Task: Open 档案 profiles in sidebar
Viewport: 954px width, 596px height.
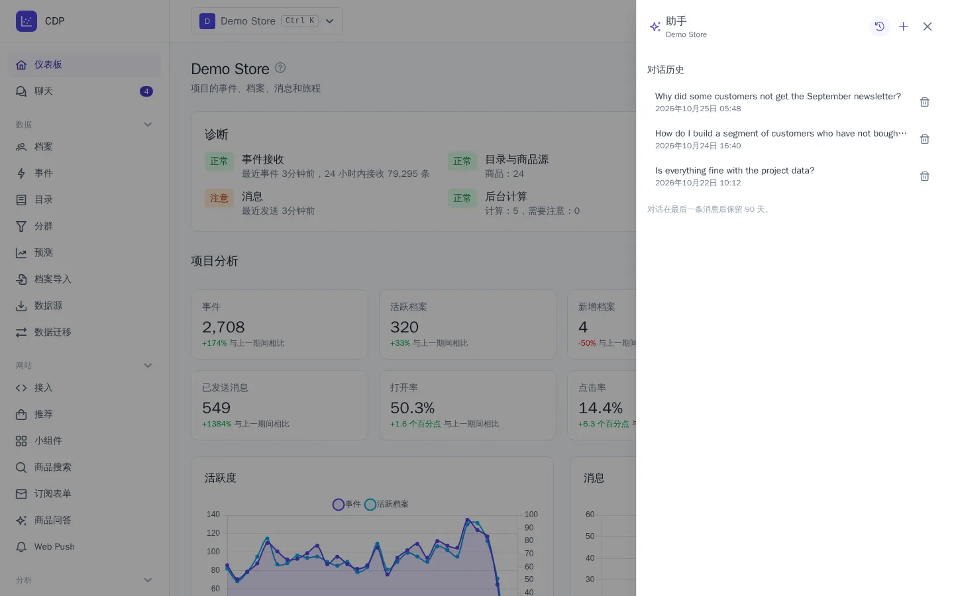Action: click(x=85, y=146)
